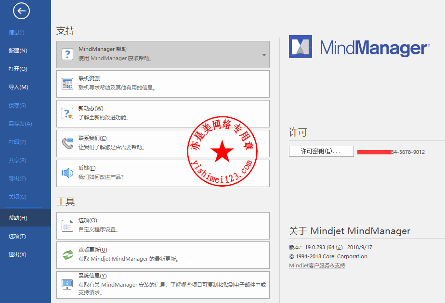The width and height of the screenshot is (445, 303).
Task: Click the What's New star question icon
Action: tap(67, 114)
